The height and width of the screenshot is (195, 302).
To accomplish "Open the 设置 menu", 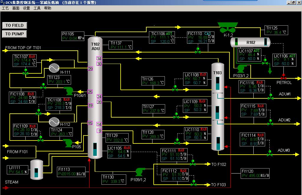I will [27, 8].
